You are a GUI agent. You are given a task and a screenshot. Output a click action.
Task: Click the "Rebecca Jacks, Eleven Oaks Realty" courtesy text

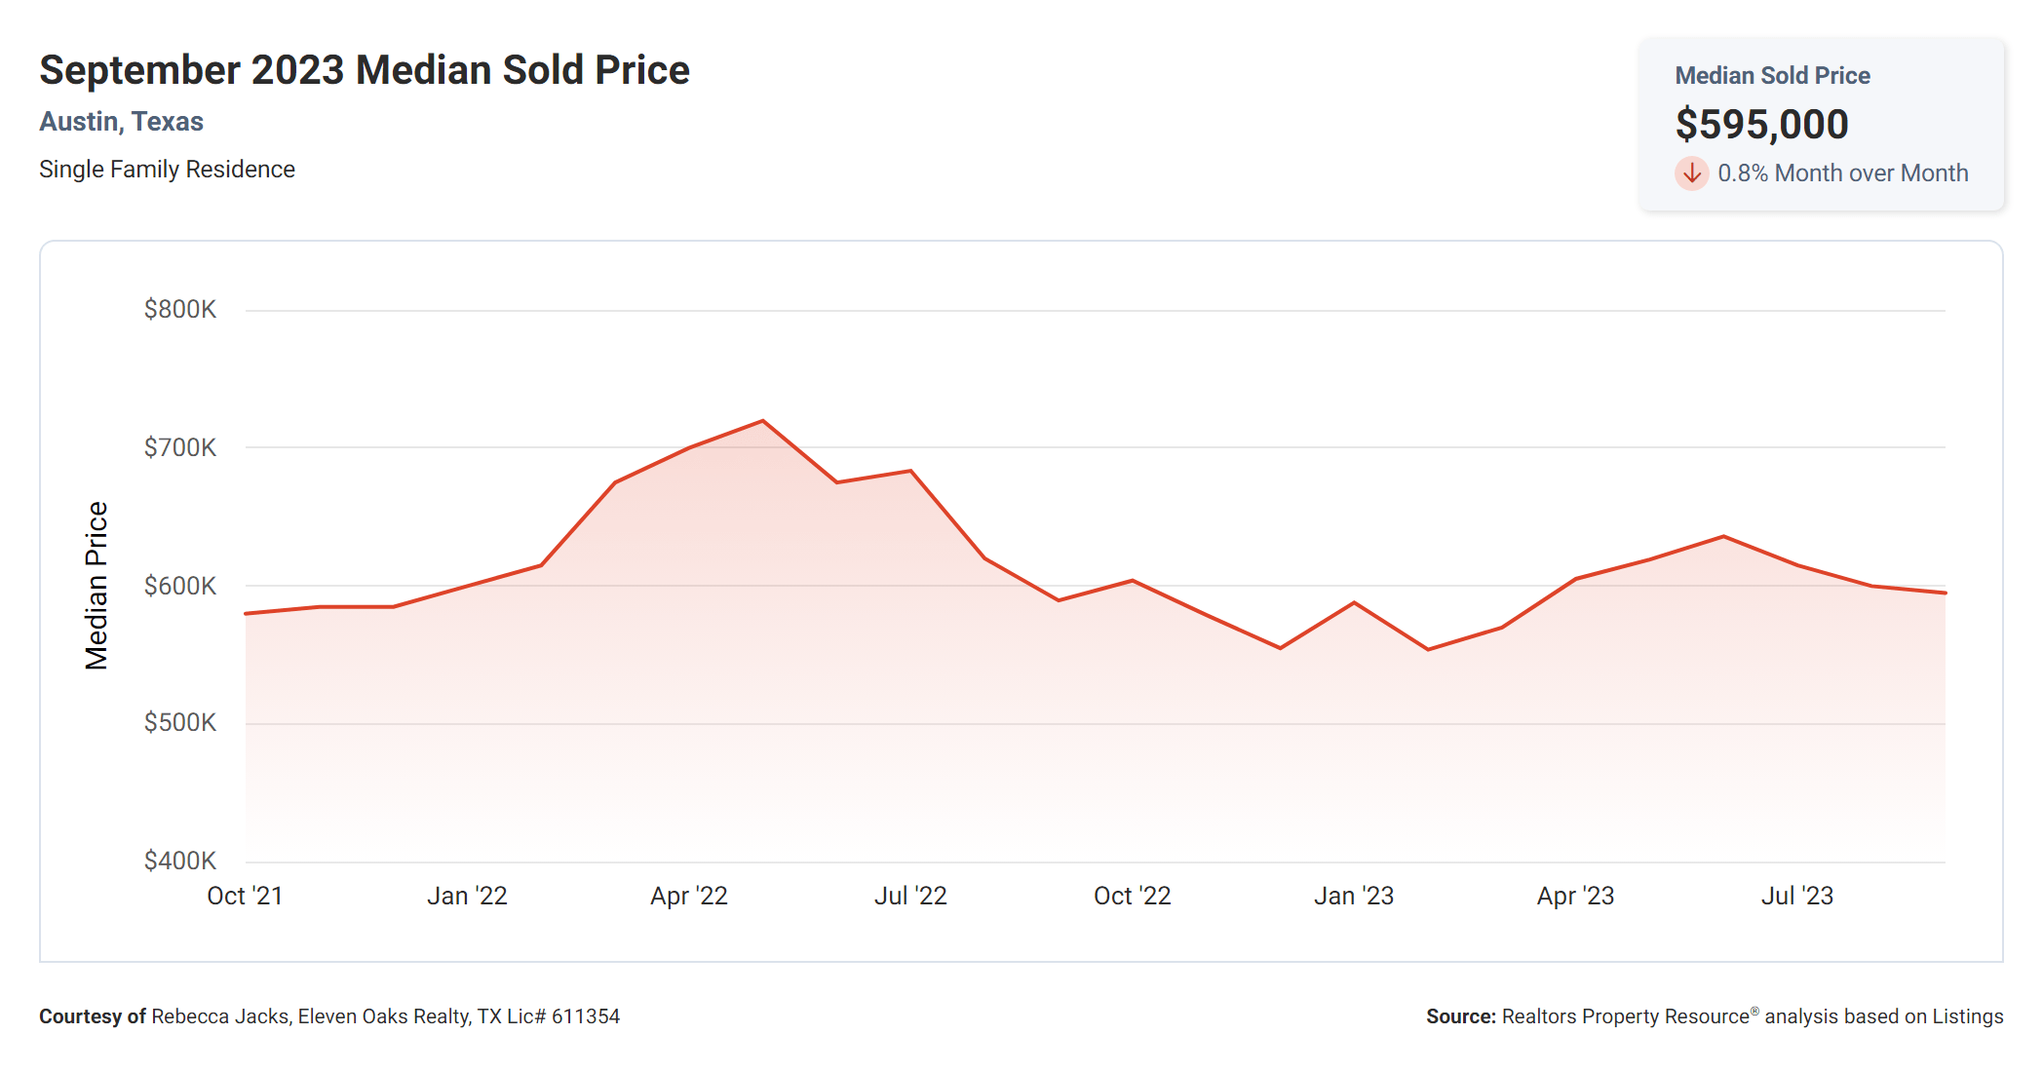pyautogui.click(x=312, y=1016)
